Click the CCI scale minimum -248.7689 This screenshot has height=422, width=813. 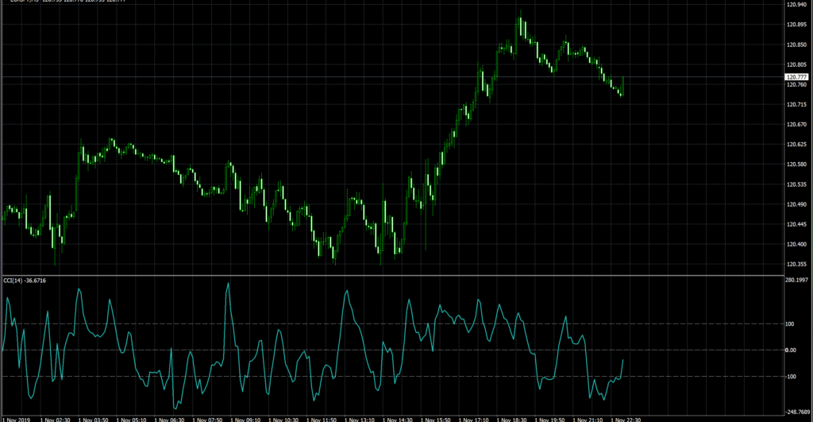point(798,412)
